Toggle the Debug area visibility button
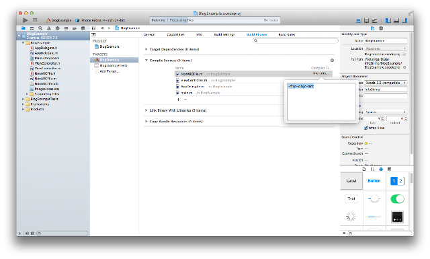 tap(396, 20)
